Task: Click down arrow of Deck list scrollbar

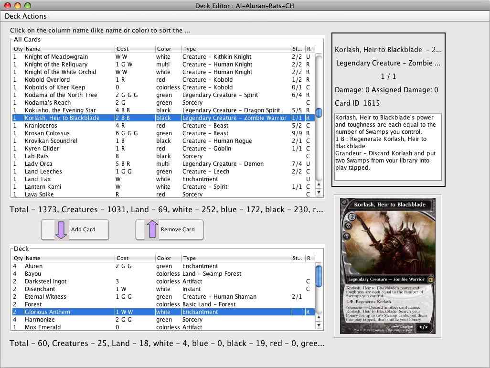Action: tap(319, 325)
